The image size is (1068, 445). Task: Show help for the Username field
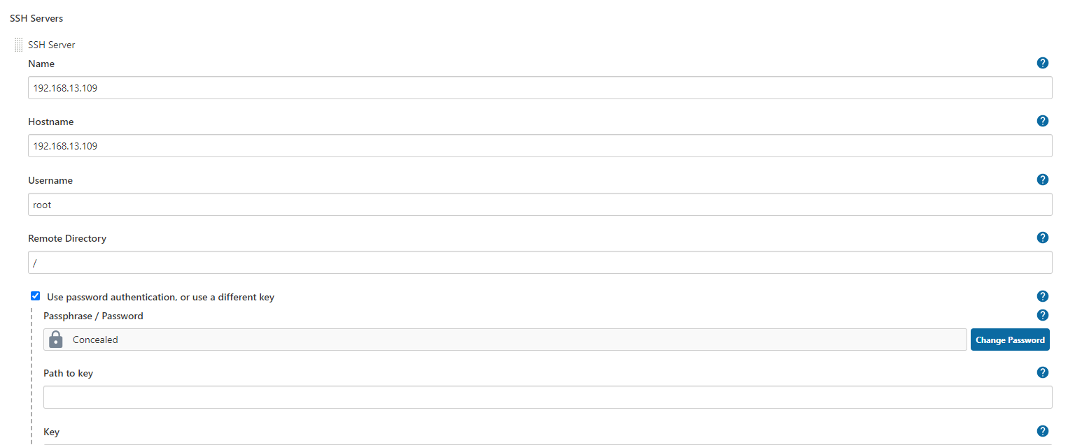pyautogui.click(x=1042, y=180)
